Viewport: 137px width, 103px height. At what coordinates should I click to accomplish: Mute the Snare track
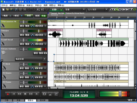coord(22,77)
